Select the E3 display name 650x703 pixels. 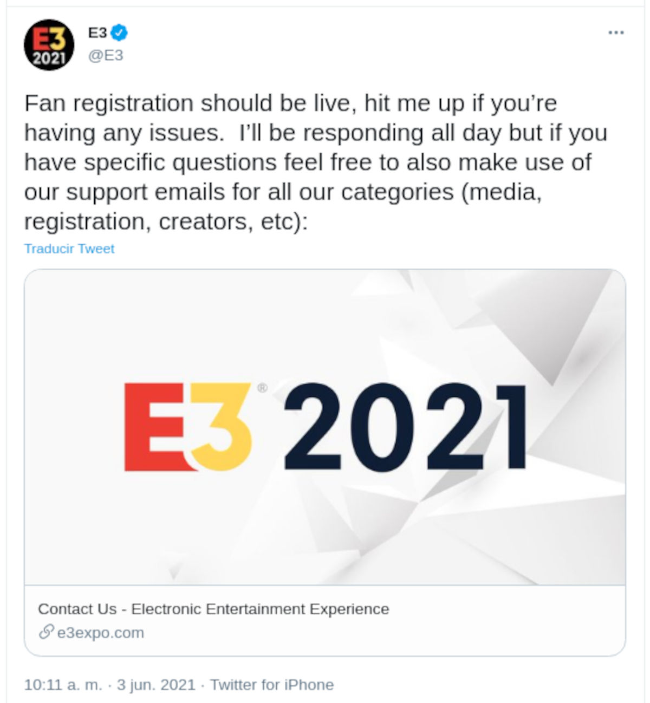click(x=97, y=33)
